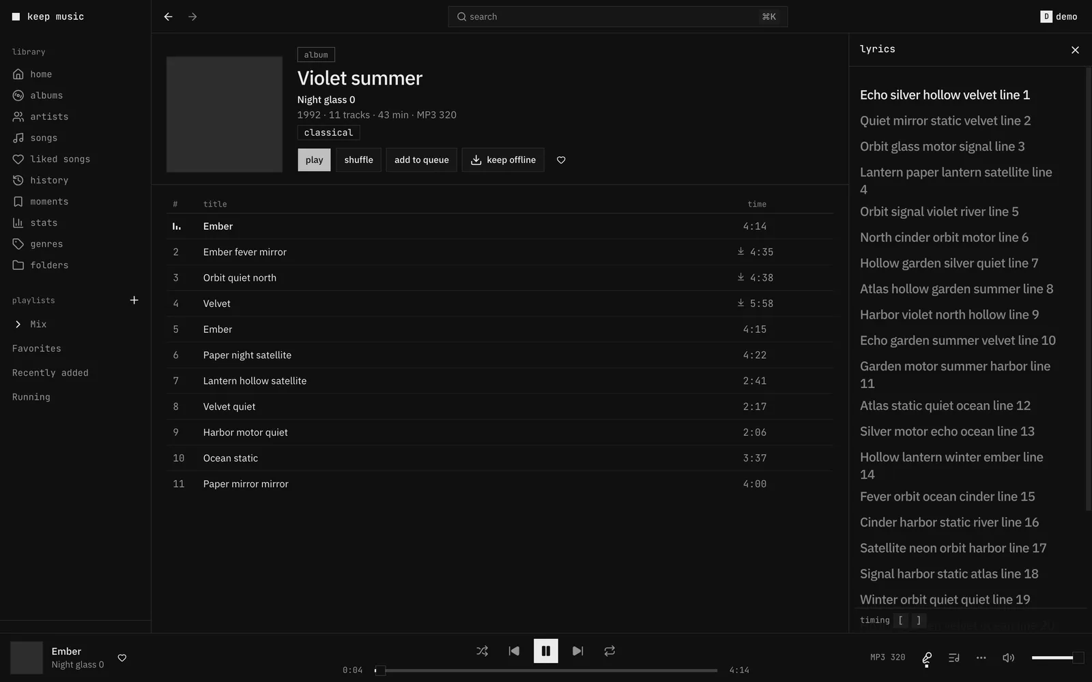Toggle shuffle in the player bar
The image size is (1092, 682).
(x=482, y=651)
